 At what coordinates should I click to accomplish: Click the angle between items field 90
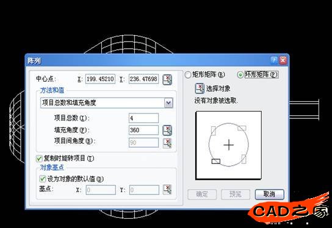[x=143, y=143]
